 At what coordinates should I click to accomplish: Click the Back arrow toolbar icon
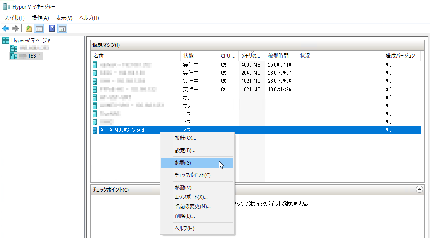(x=6, y=29)
